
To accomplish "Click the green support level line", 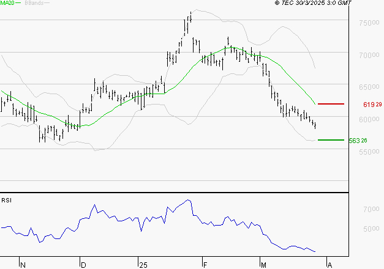I will pyautogui.click(x=331, y=140).
